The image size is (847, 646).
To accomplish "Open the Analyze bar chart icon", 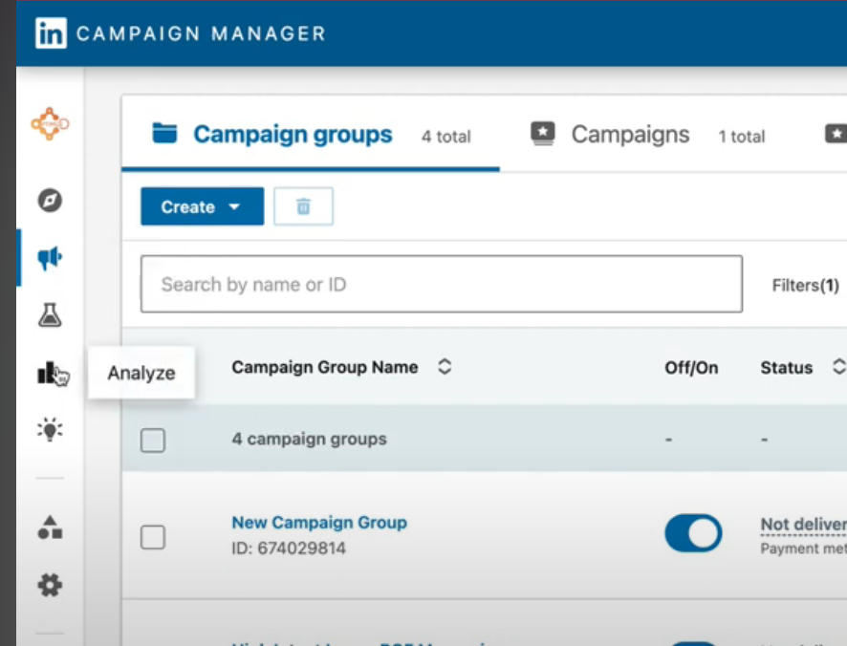I will click(x=49, y=373).
